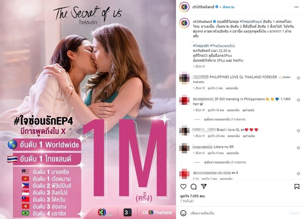Reply to the Brasil i love GL comment
The height and width of the screenshot is (219, 303).
(234, 136)
